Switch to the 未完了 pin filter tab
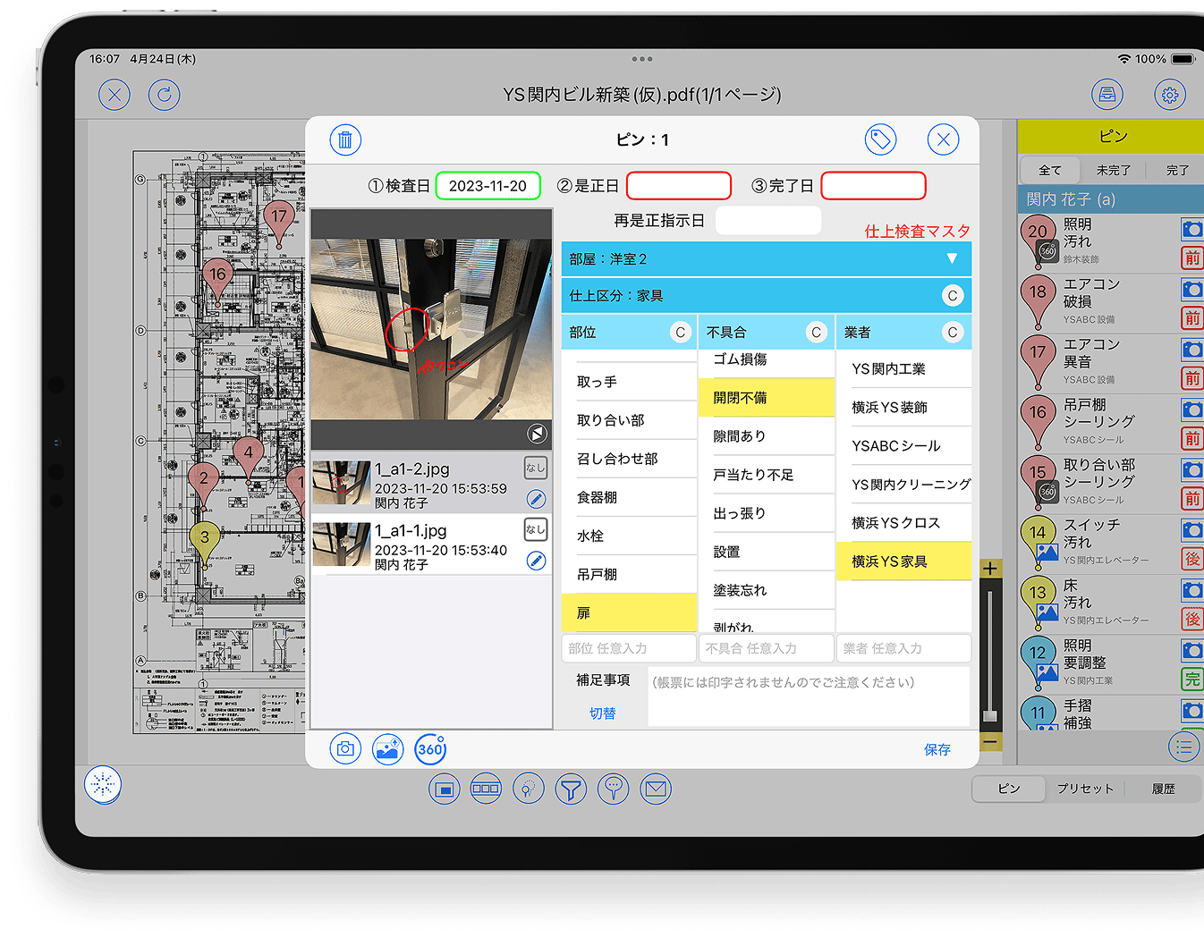Screen dimensions: 1204x937 (1112, 169)
